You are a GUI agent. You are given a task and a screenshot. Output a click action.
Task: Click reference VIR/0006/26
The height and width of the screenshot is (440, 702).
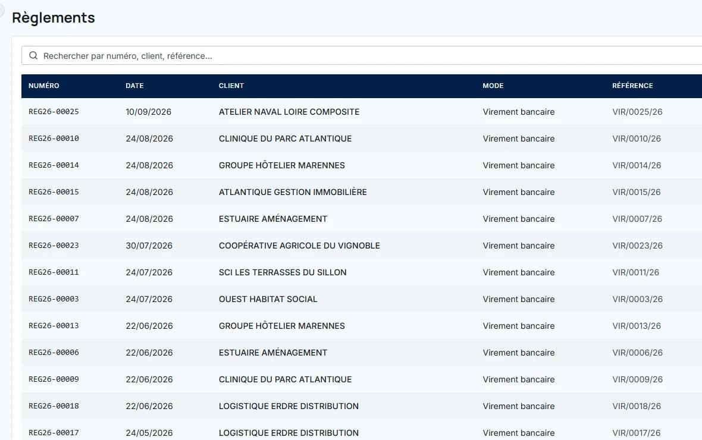[638, 353]
